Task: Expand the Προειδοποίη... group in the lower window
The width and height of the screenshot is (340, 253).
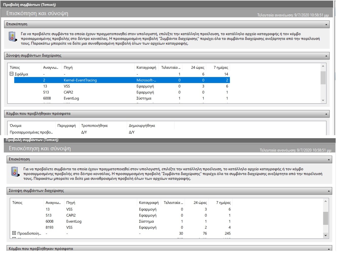Action: click(x=14, y=233)
